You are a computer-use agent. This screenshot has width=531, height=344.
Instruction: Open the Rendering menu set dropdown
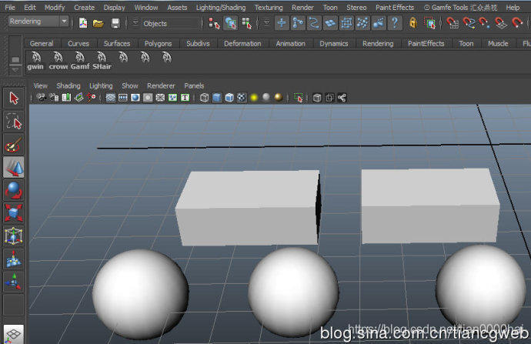(x=38, y=22)
